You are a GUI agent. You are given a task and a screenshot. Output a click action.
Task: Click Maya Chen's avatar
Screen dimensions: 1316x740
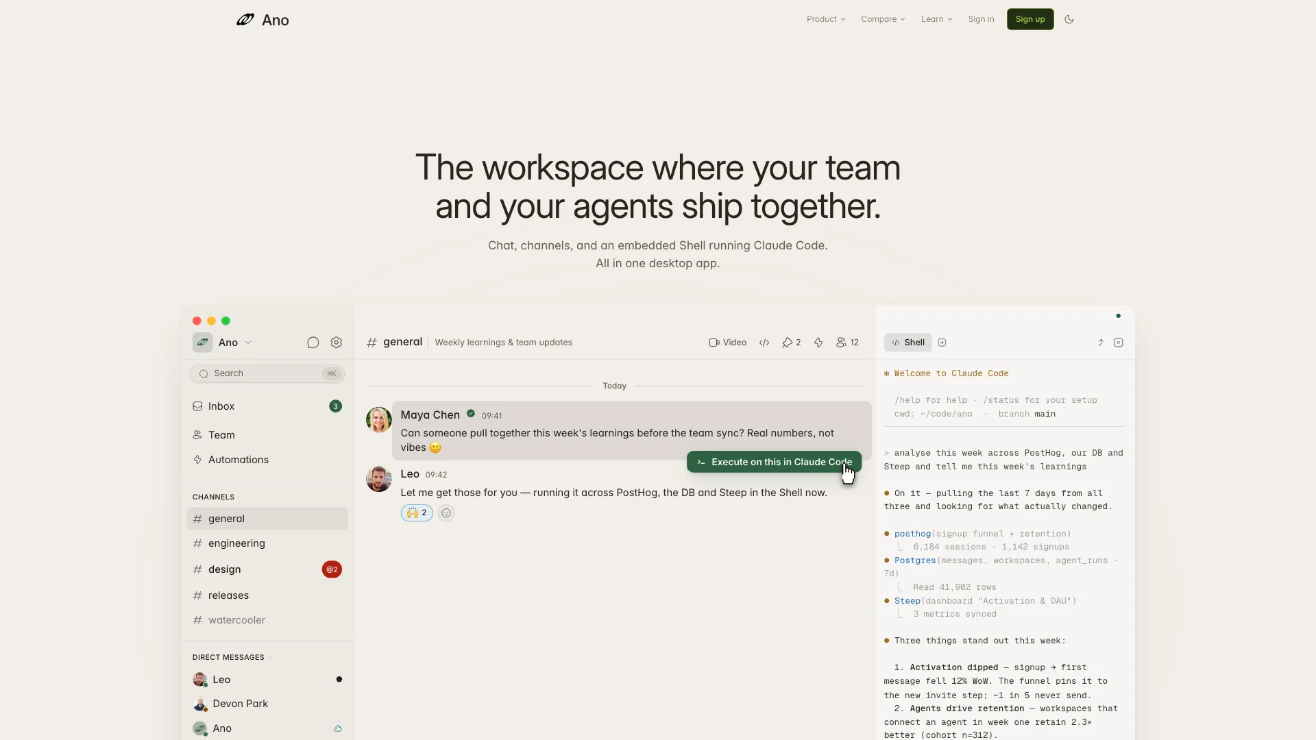[379, 420]
